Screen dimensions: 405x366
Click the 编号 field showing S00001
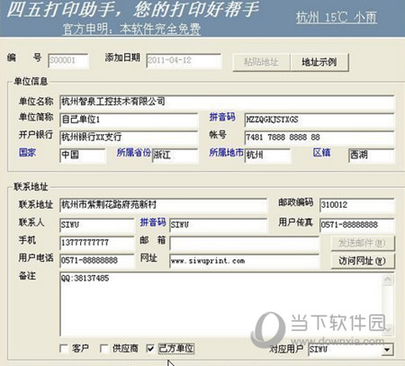tap(68, 61)
